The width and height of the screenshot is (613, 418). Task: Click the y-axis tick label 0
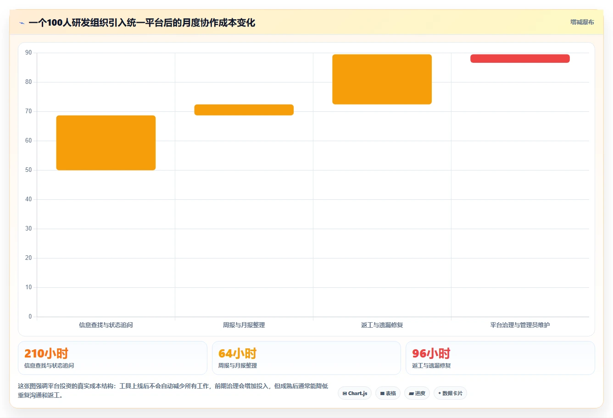30,317
